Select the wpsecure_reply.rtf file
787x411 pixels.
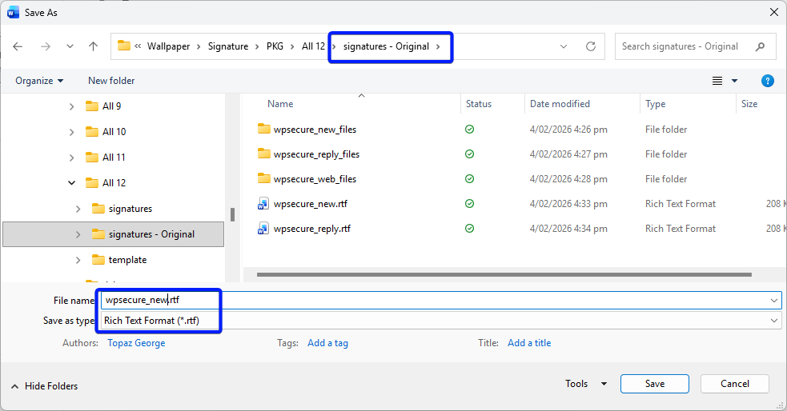click(311, 229)
